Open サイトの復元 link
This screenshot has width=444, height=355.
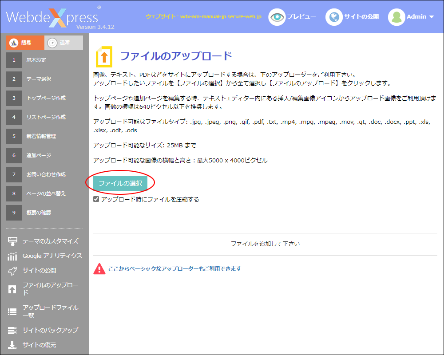pyautogui.click(x=40, y=345)
